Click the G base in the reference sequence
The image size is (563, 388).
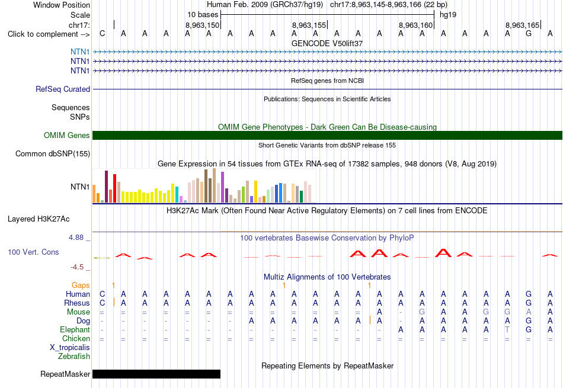(529, 33)
